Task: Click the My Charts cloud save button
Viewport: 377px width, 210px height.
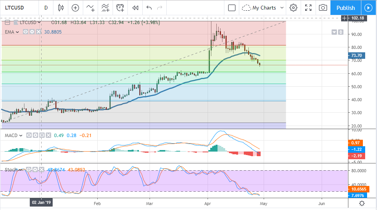Action: pyautogui.click(x=259, y=8)
